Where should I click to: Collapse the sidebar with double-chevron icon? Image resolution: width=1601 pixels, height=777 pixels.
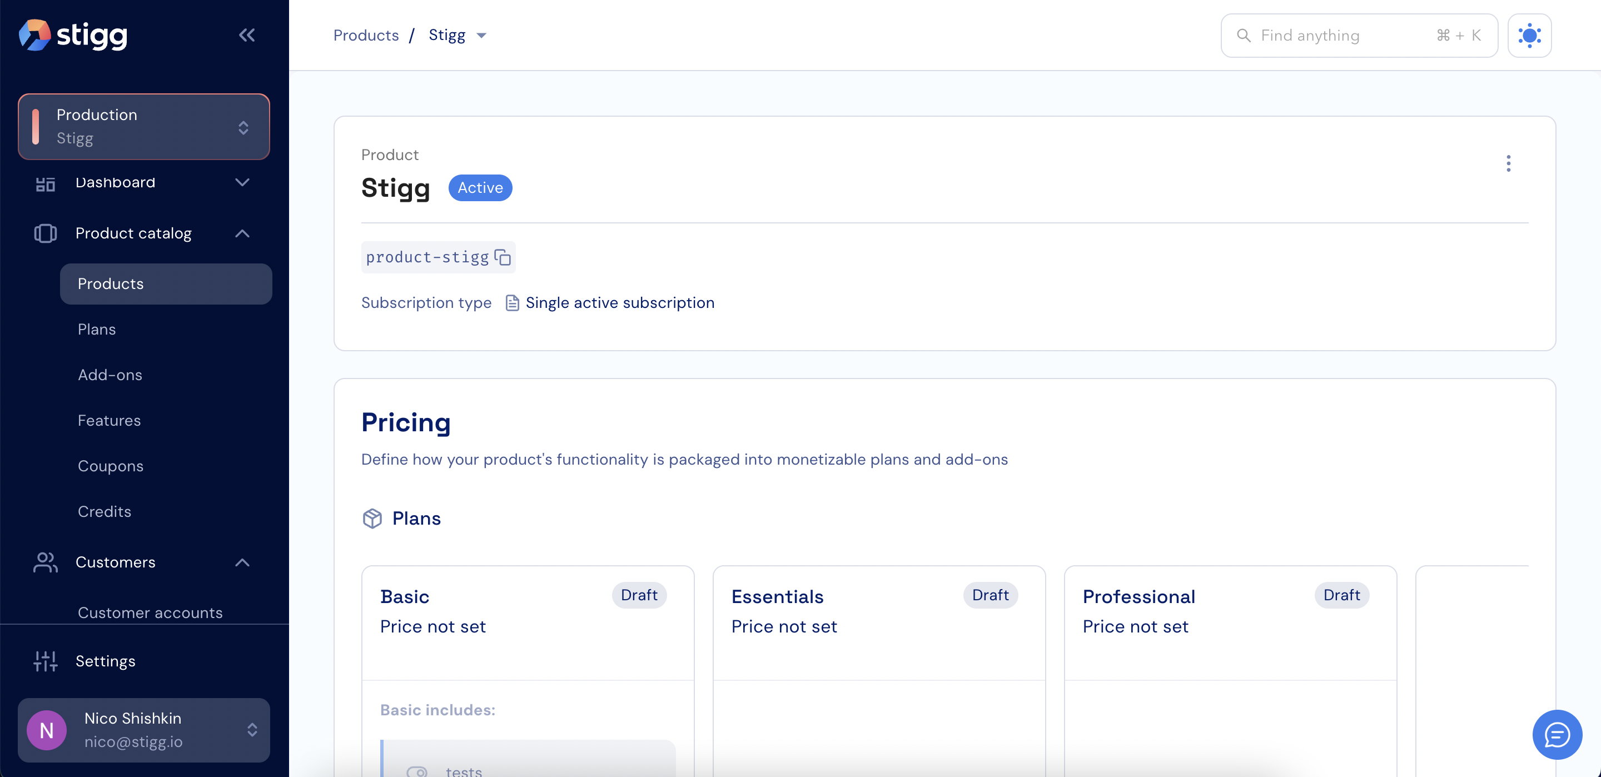coord(247,36)
